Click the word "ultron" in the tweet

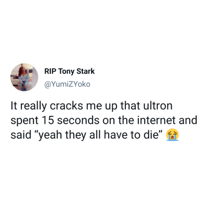pyautogui.click(x=158, y=106)
